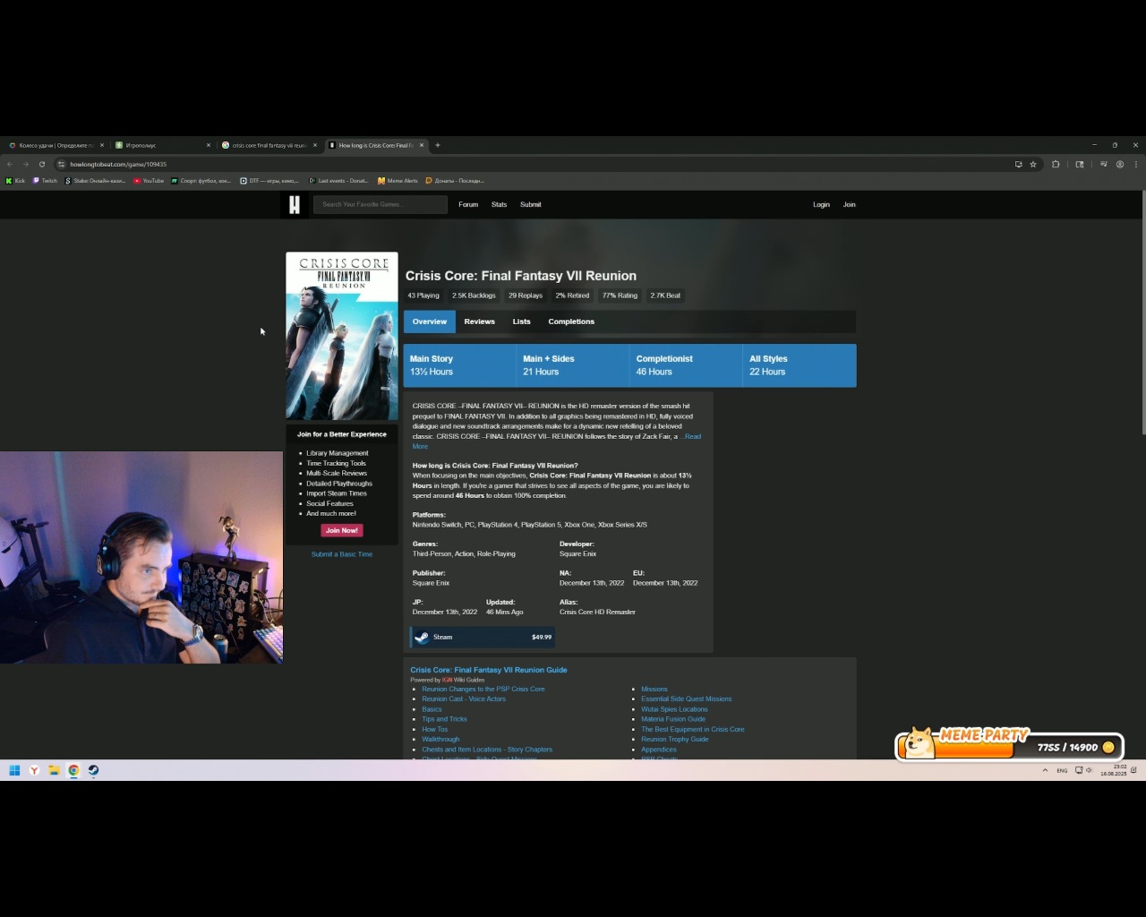
Task: Open the Донаты bookmark
Action: tap(455, 181)
